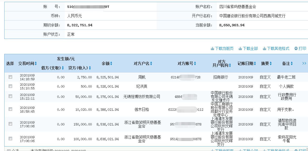The height and width of the screenshot is (151, 308).
Task: Sort by 备注 arrow icon
Action: coord(292,63)
